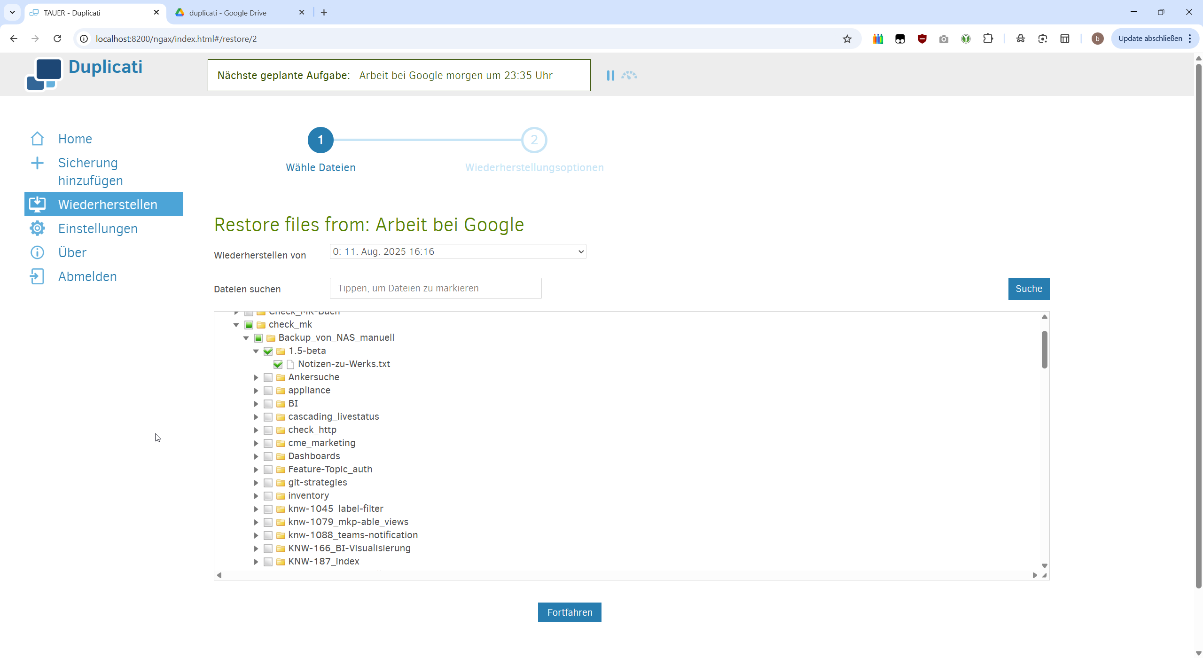
Task: Click the Fortfahren button
Action: tap(570, 612)
